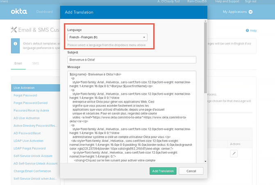Click the Help link
The image size is (275, 185).
(x=253, y=31)
